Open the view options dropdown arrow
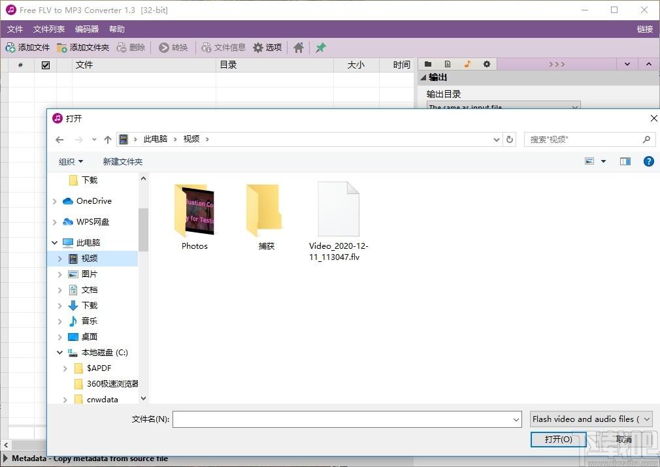This screenshot has width=660, height=467. pos(603,161)
